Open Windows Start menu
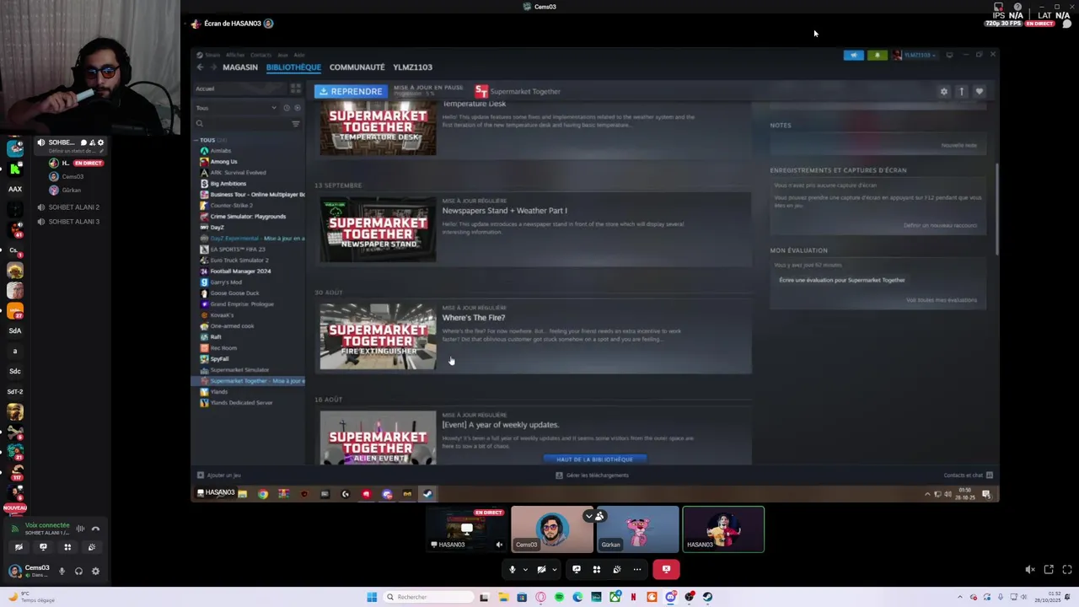The width and height of the screenshot is (1079, 607). (372, 597)
